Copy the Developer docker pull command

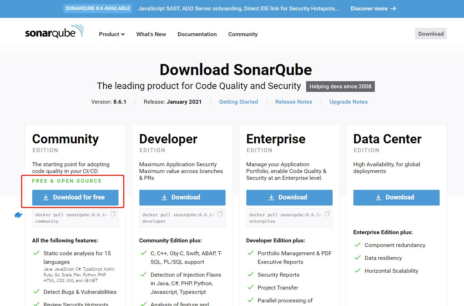tap(220, 213)
